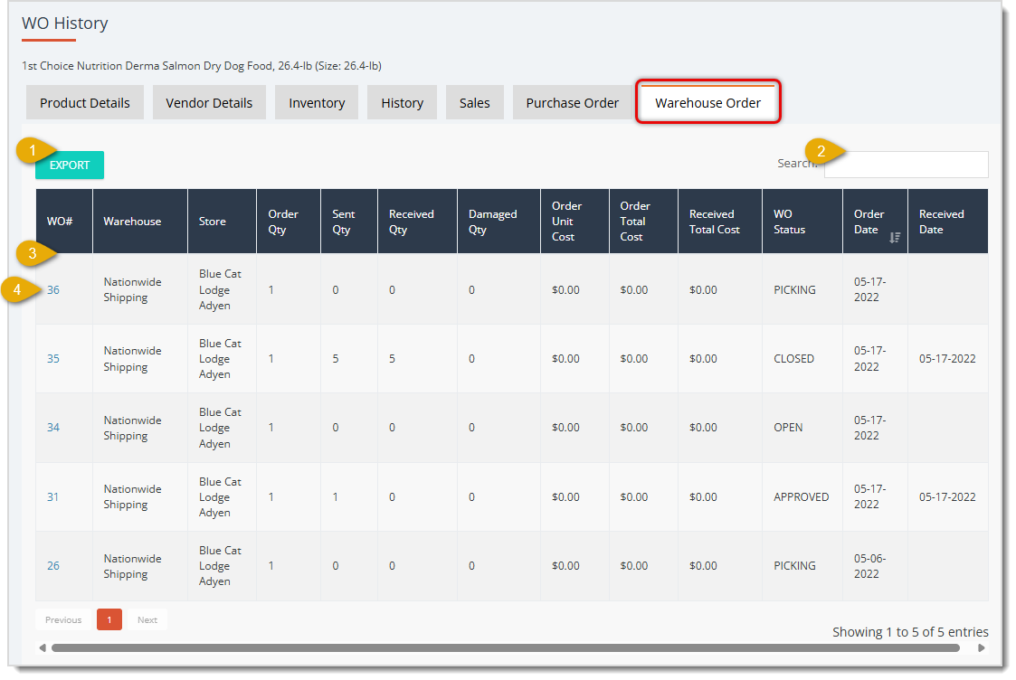
Task: Click Showing 1 to 5 of 5 entries
Action: (910, 632)
